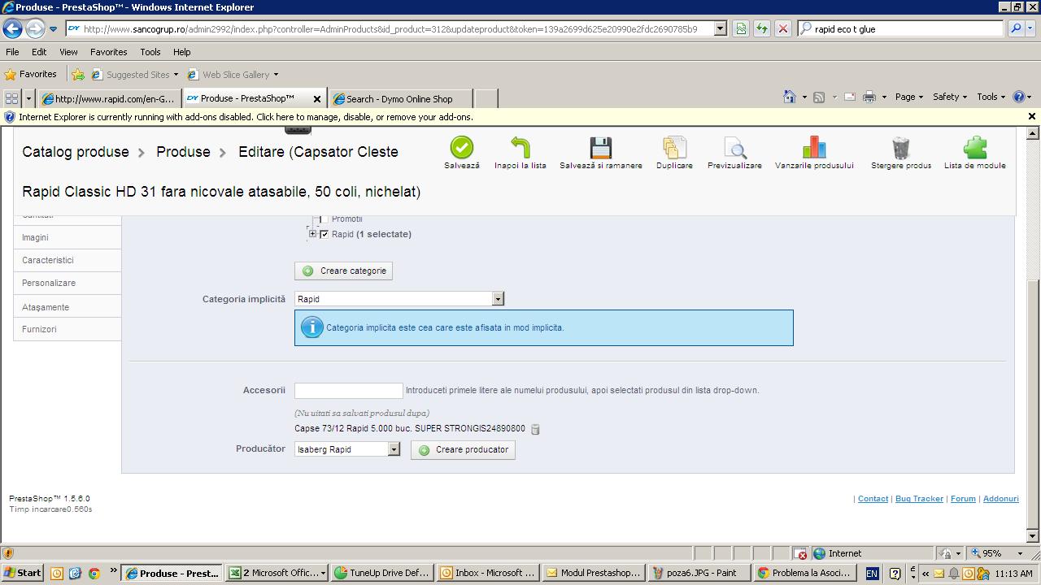Image resolution: width=1041 pixels, height=585 pixels.
Task: Open Previzualizare product preview
Action: coord(734,147)
